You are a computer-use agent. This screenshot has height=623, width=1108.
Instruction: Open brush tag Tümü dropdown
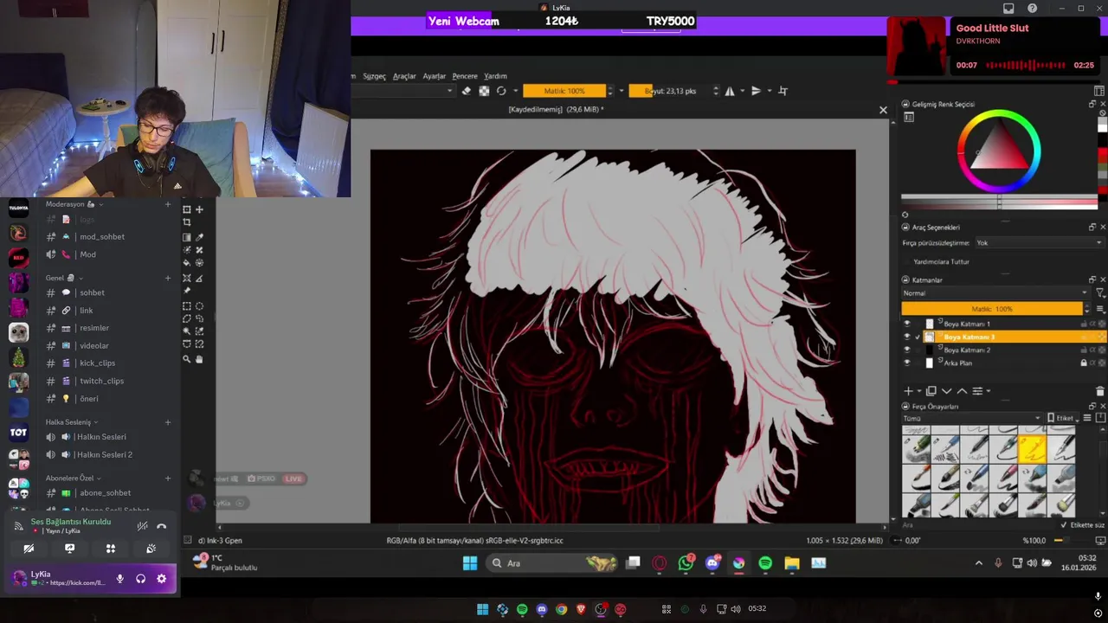(x=971, y=419)
